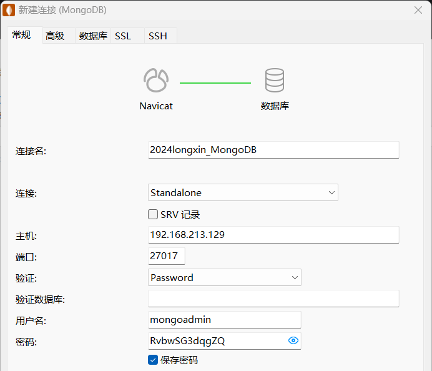The height and width of the screenshot is (371, 432).
Task: Click the MongoDB leaf icon in the title bar
Action: click(x=9, y=10)
